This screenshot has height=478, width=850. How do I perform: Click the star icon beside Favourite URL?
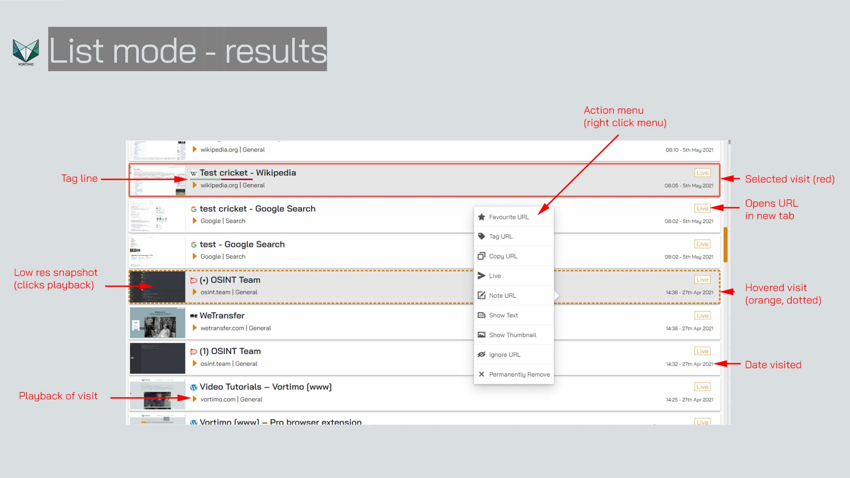481,217
